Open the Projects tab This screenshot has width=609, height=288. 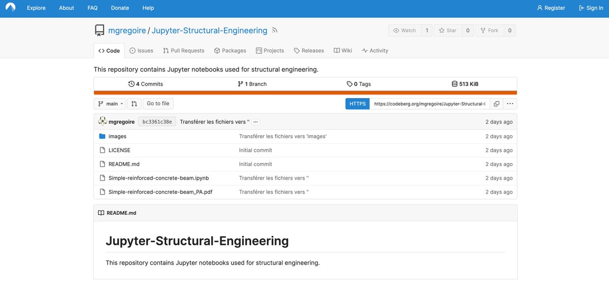pyautogui.click(x=270, y=51)
